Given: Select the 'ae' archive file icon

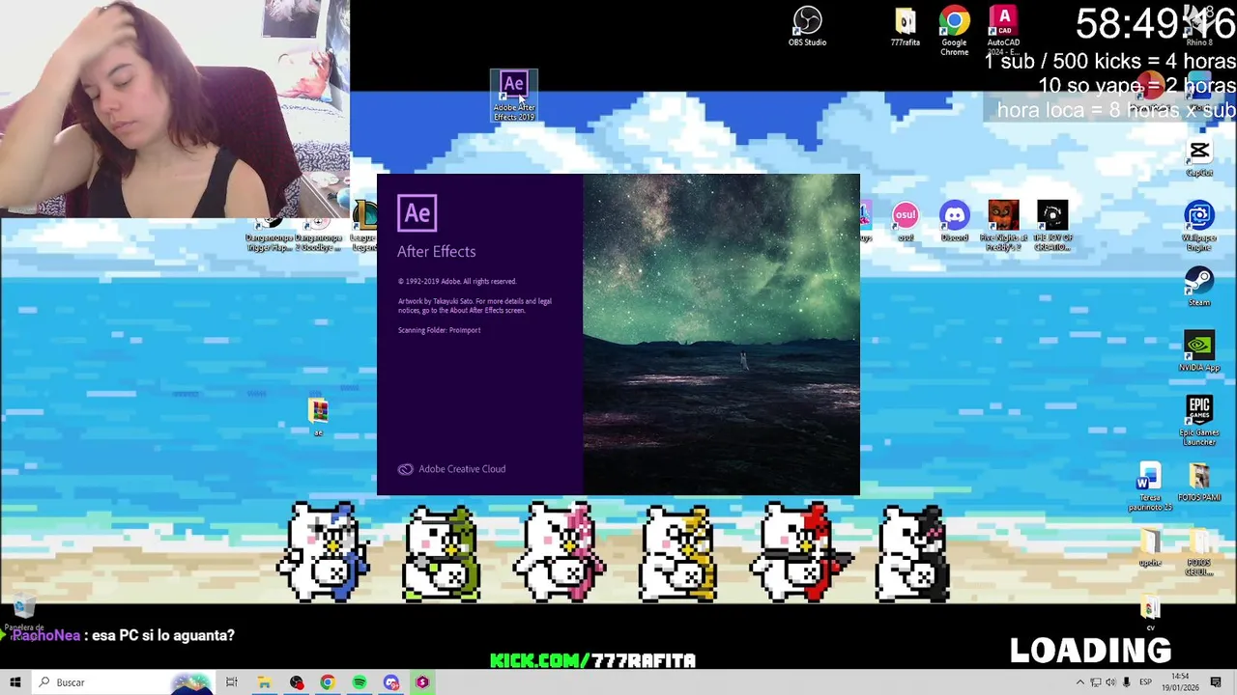Looking at the screenshot, I should [318, 418].
